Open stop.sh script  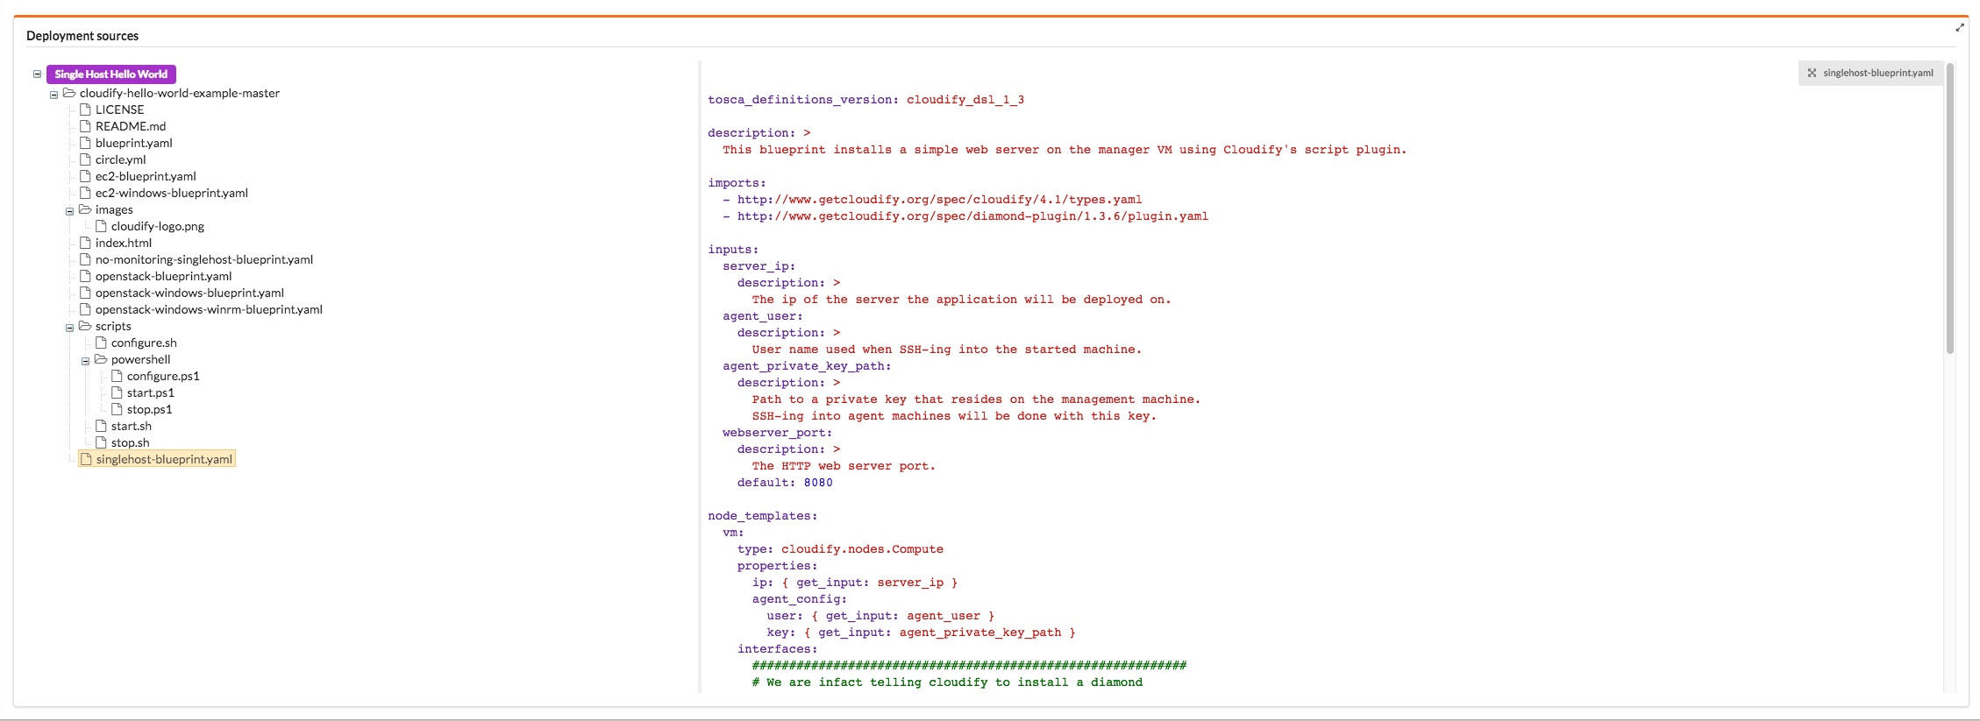tap(131, 442)
